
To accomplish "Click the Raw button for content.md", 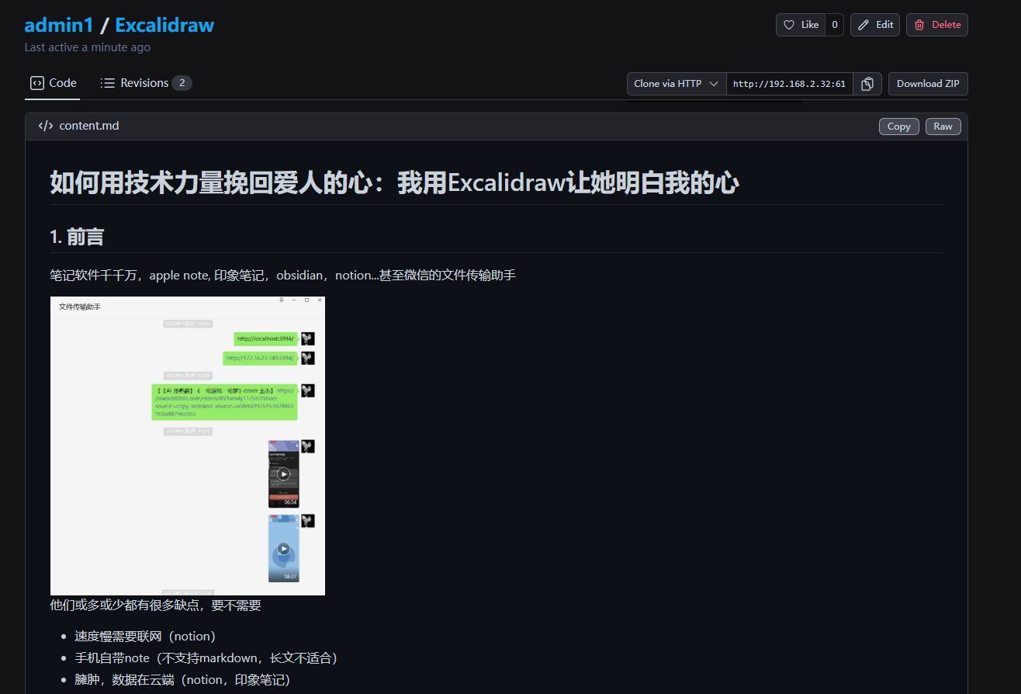I will tap(943, 127).
